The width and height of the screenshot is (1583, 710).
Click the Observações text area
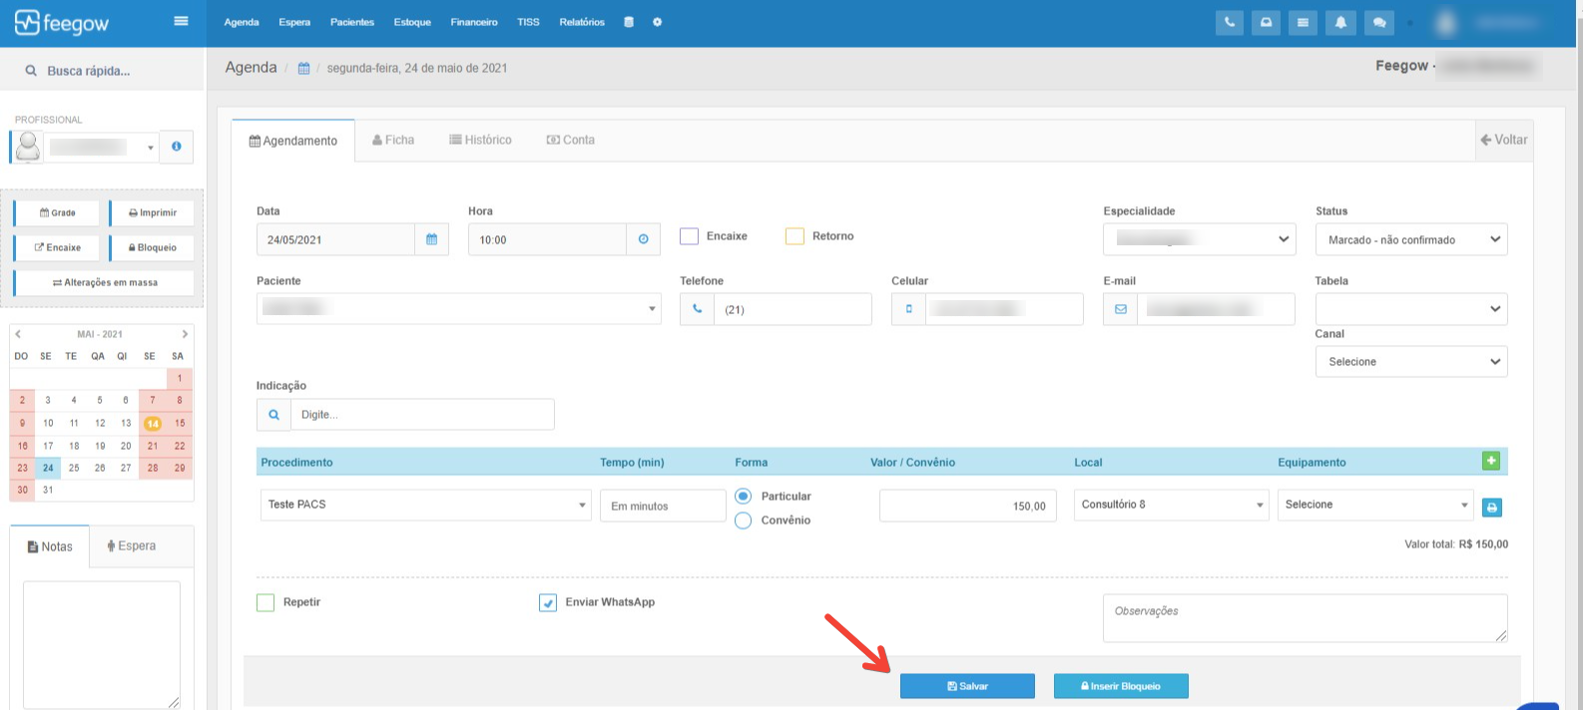[x=1306, y=618]
